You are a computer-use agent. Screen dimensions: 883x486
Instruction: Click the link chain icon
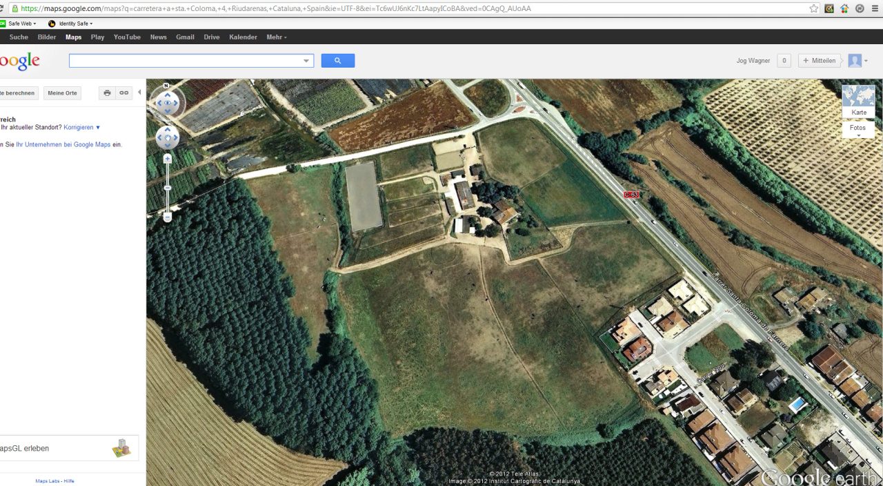point(124,93)
